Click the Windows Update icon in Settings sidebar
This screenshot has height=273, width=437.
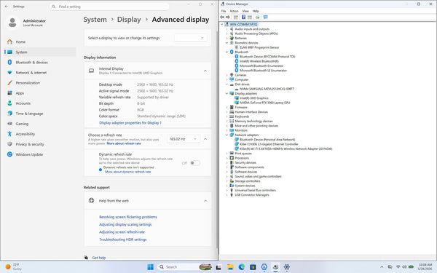9,154
